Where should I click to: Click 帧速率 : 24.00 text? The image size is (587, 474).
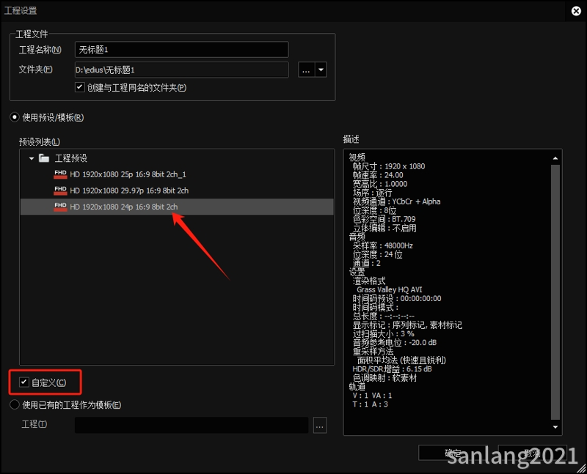pyautogui.click(x=378, y=175)
